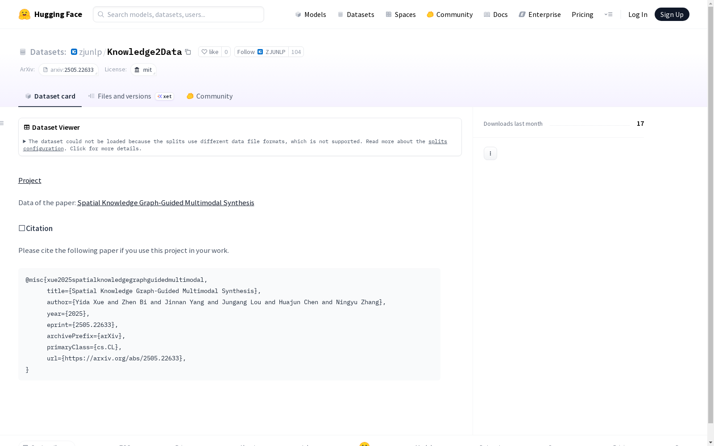Open Datasets from the top navigation
714x446 pixels.
tap(356, 14)
